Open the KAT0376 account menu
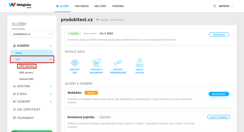The width and height of the screenshot is (244, 132). pyautogui.click(x=226, y=6)
